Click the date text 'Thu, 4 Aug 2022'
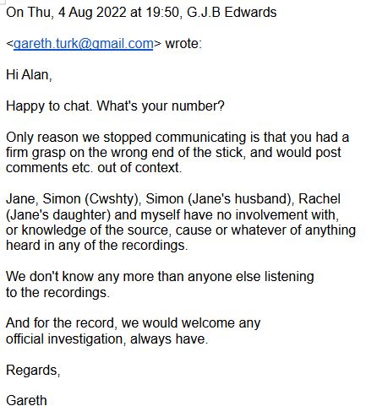 (x=77, y=13)
